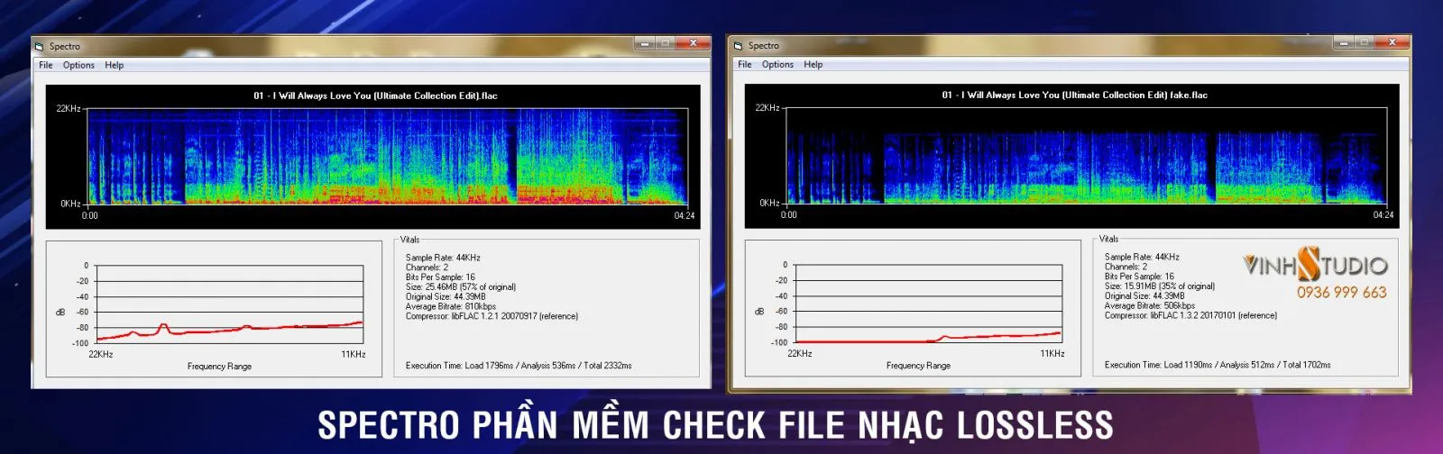Open Help menu in right Spectro window
Screen dimensions: 1443x454
point(813,64)
